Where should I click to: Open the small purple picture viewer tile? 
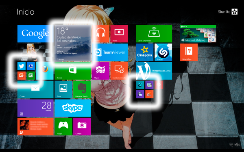click(x=149, y=85)
